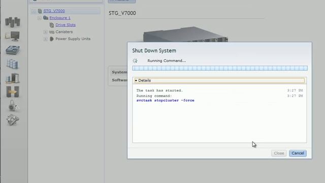Open the Pools sidebar icon
Image resolution: width=325 pixels, height=183 pixels.
point(13,50)
